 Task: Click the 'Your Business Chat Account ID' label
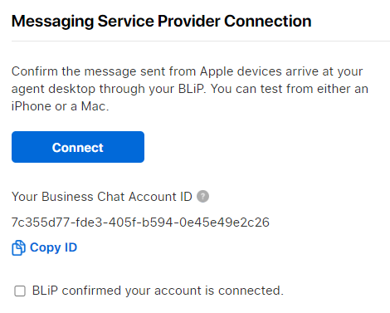point(102,197)
